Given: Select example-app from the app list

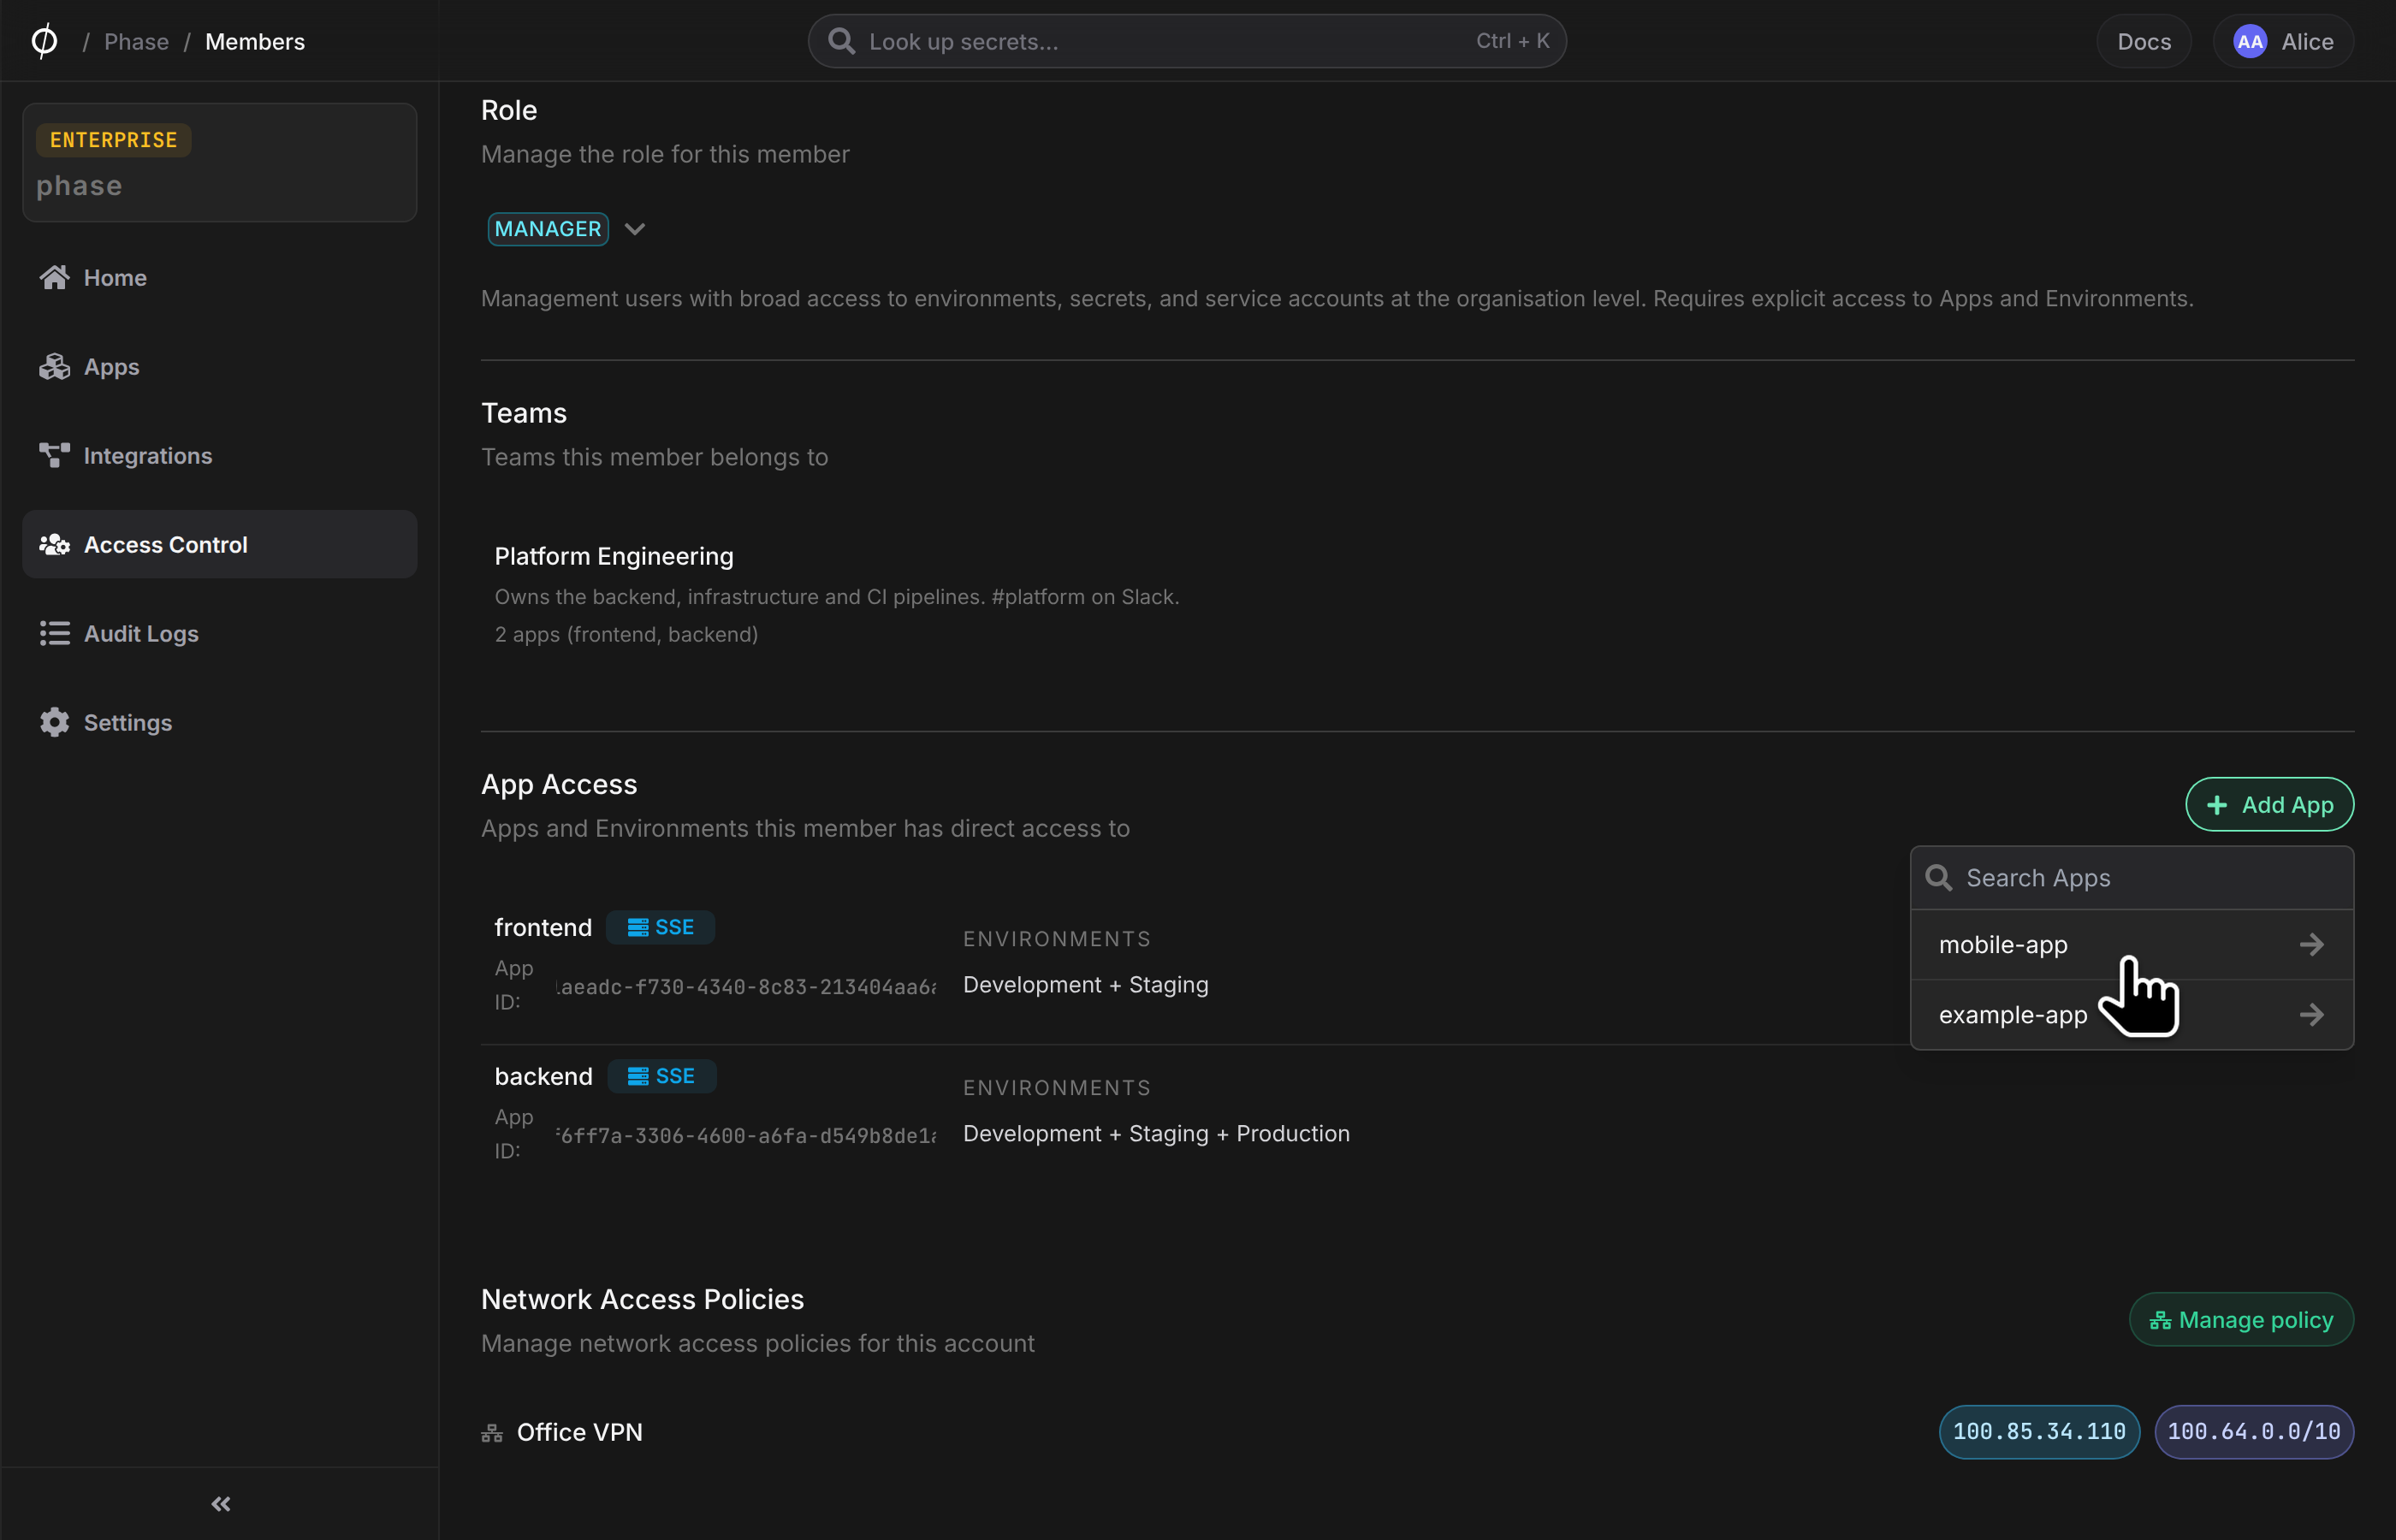Looking at the screenshot, I should pyautogui.click(x=2132, y=1014).
